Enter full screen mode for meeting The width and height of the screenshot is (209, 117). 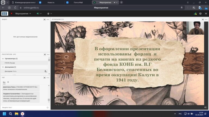pos(205,13)
